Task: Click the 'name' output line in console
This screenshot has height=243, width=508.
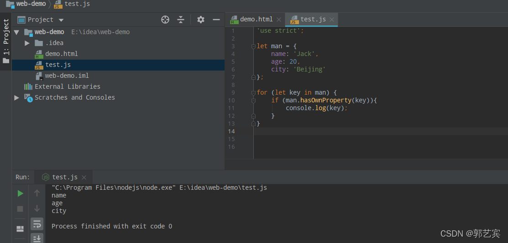Action: [x=58, y=196]
